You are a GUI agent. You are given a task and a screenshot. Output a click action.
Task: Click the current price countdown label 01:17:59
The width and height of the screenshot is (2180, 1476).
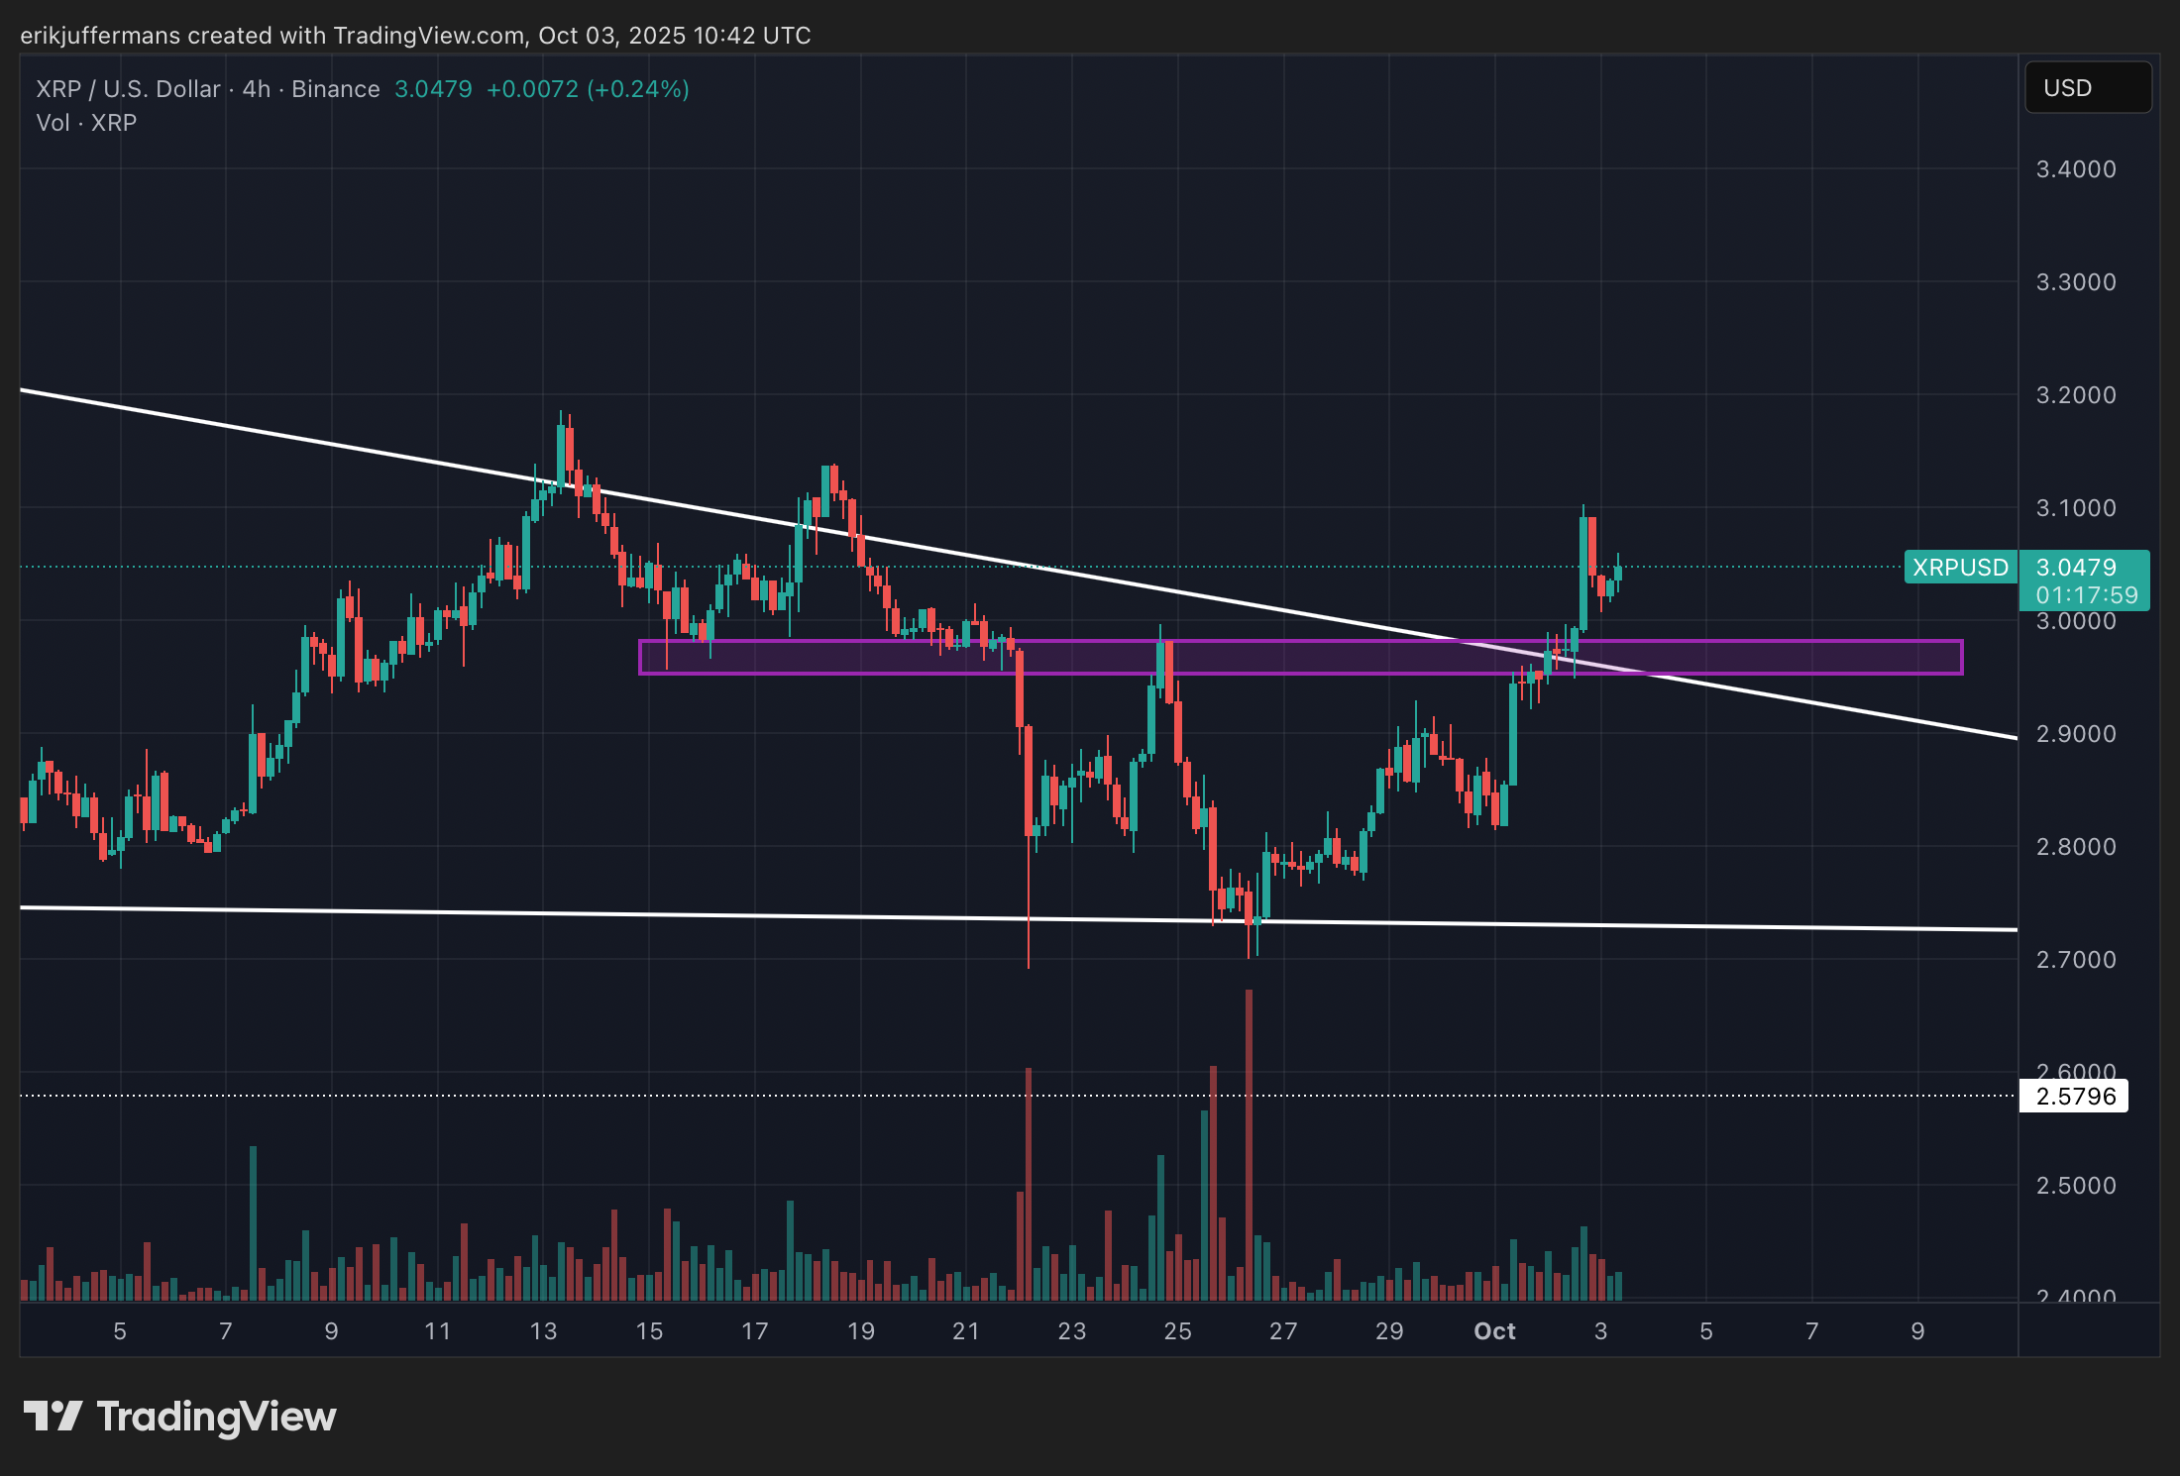[x=2086, y=595]
